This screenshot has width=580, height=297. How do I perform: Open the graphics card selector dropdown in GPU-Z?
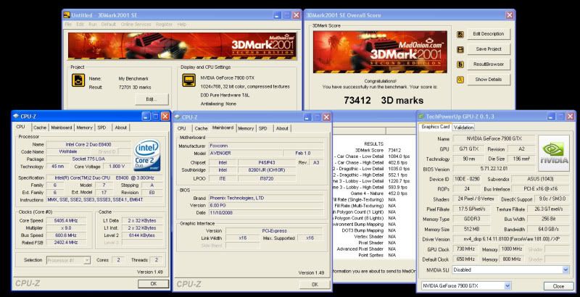tap(507, 285)
